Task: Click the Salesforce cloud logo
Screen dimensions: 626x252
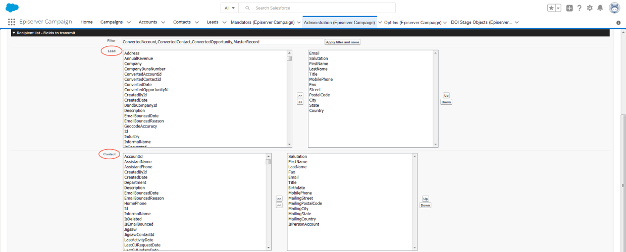Action: pyautogui.click(x=12, y=8)
